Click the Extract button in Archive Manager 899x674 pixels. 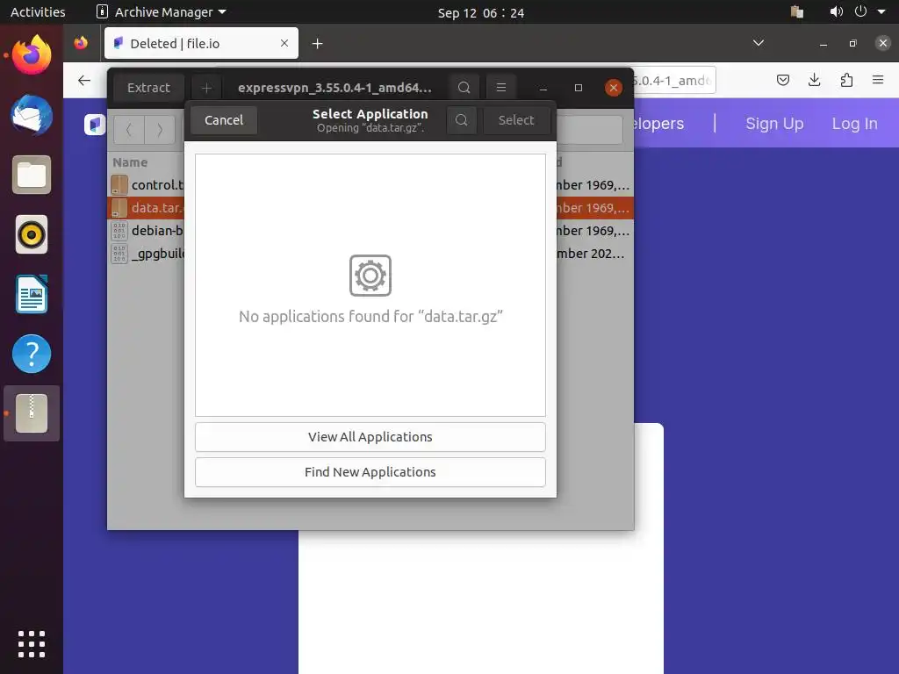pos(148,88)
